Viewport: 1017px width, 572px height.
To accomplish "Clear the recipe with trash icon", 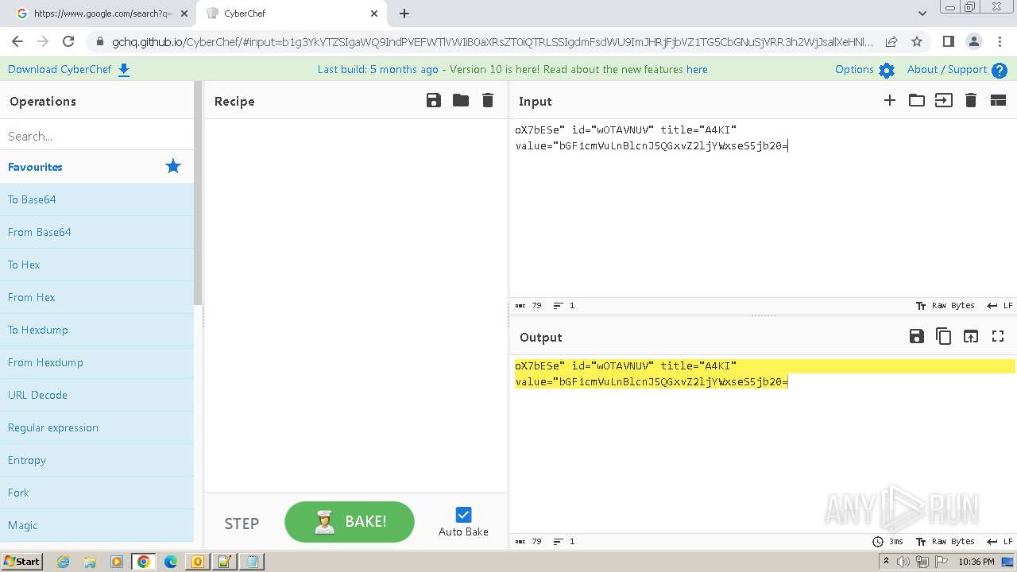I will click(x=488, y=100).
